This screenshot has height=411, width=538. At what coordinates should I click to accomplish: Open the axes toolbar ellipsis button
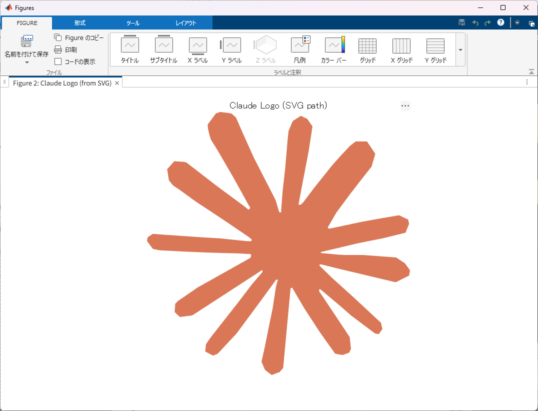tap(405, 105)
